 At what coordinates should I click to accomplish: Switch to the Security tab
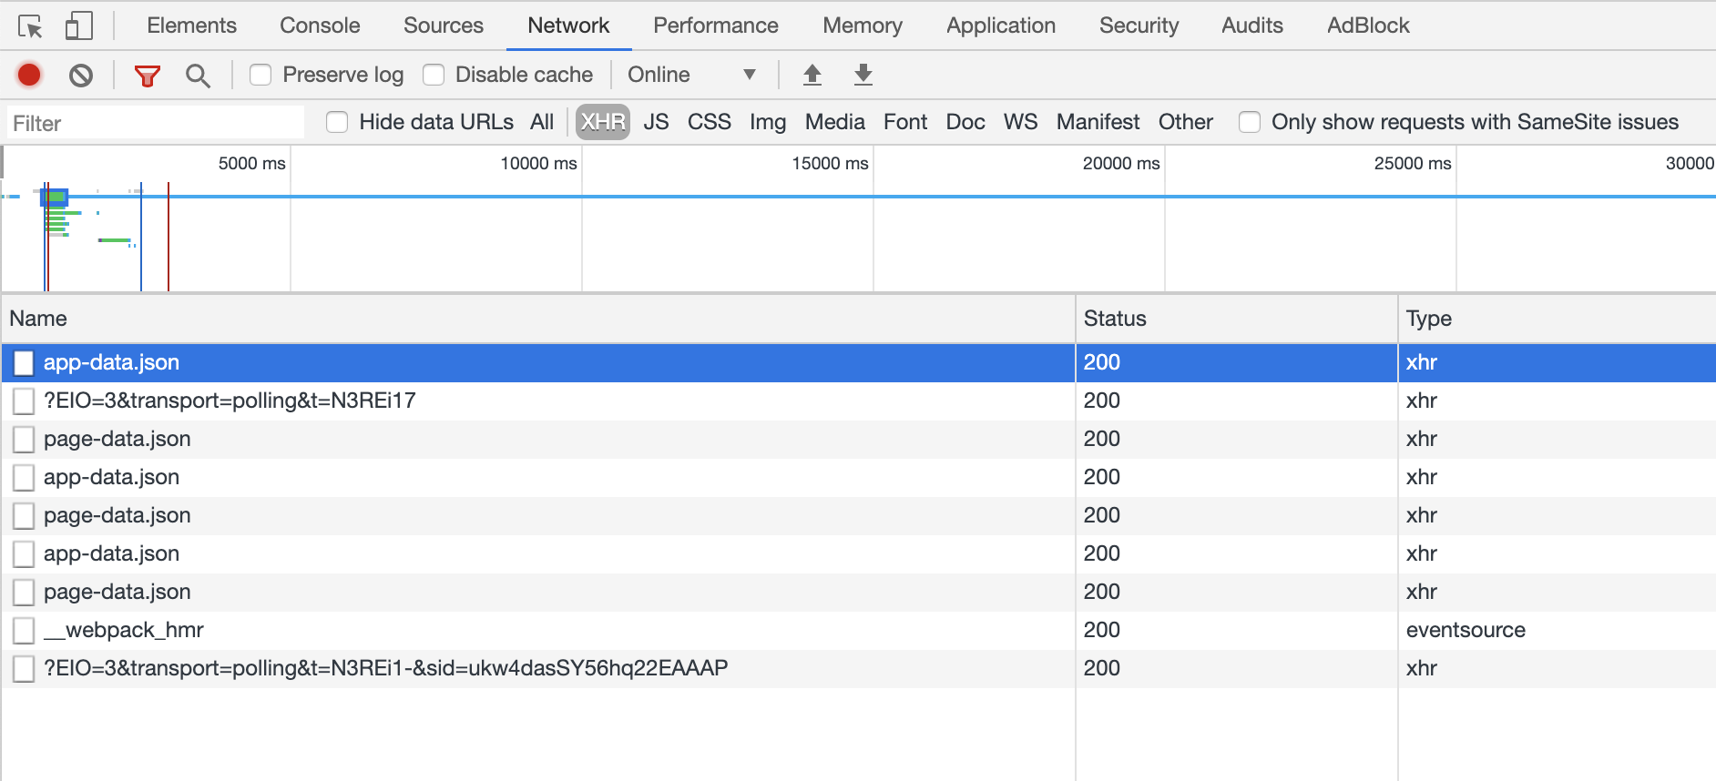point(1139,25)
